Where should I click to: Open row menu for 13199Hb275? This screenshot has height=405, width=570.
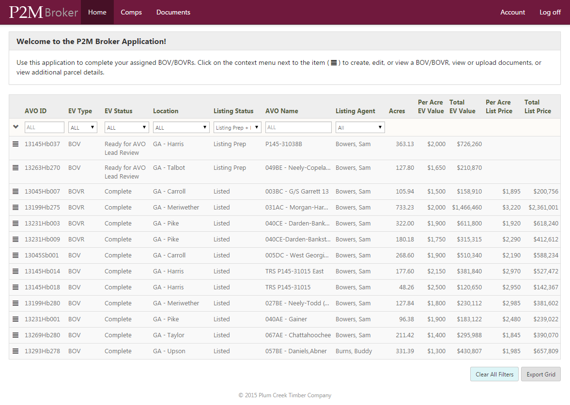[x=15, y=208]
